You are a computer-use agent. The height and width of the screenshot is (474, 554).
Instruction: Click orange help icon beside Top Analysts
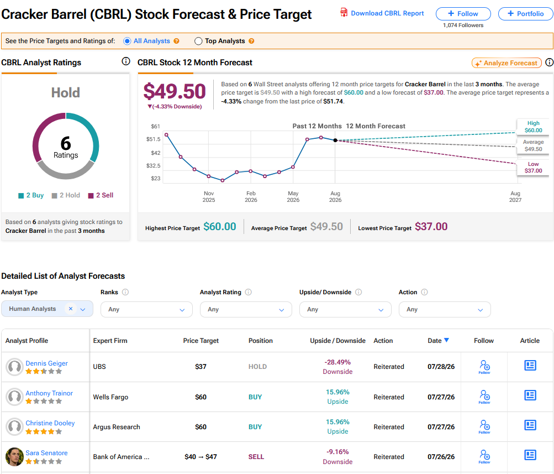pos(251,41)
